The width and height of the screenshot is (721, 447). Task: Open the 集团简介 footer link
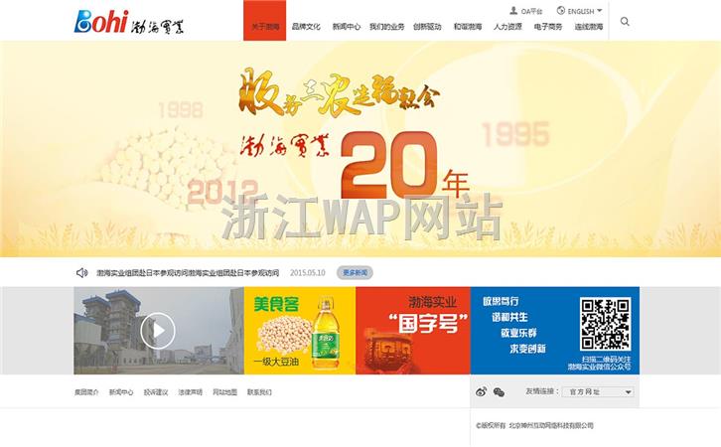[x=86, y=392]
